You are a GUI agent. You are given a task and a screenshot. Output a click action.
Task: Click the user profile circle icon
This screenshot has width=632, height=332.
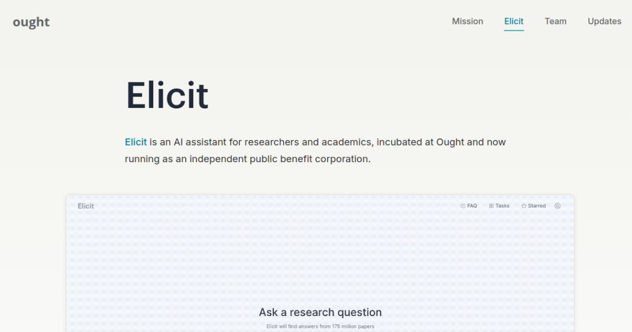(557, 206)
